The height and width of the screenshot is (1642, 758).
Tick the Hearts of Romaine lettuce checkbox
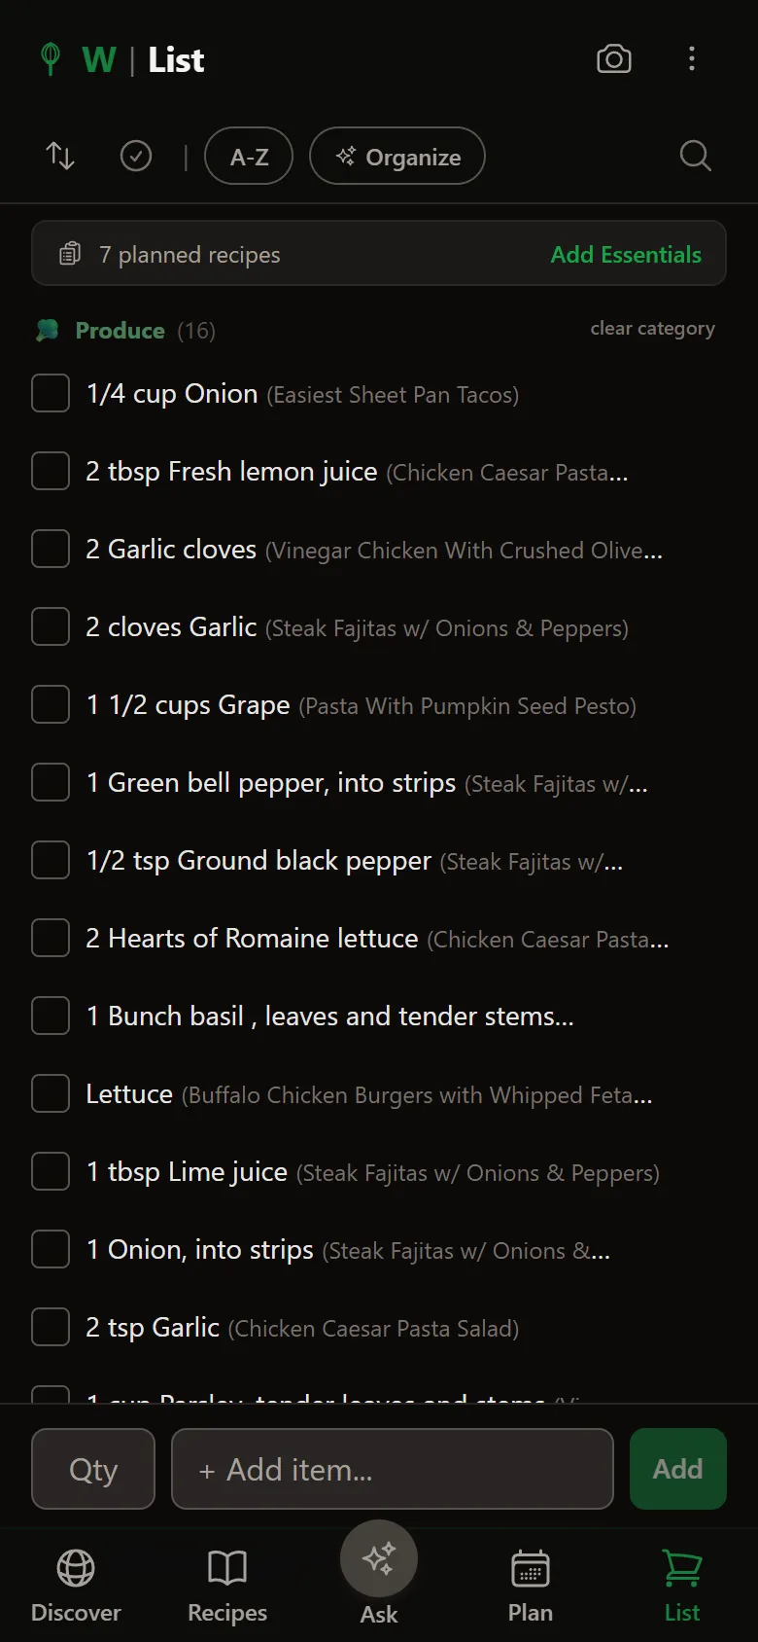coord(51,939)
